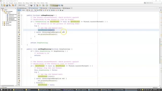Expand the Libraries node
The width and height of the screenshot is (162, 91).
coord(3,24)
